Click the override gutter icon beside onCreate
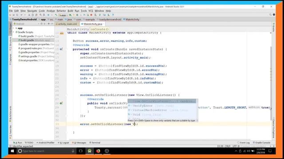The height and width of the screenshot is (159, 284). click(61, 49)
